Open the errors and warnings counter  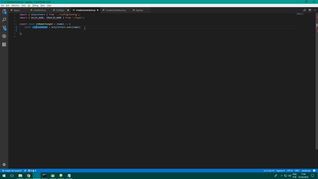32,171
